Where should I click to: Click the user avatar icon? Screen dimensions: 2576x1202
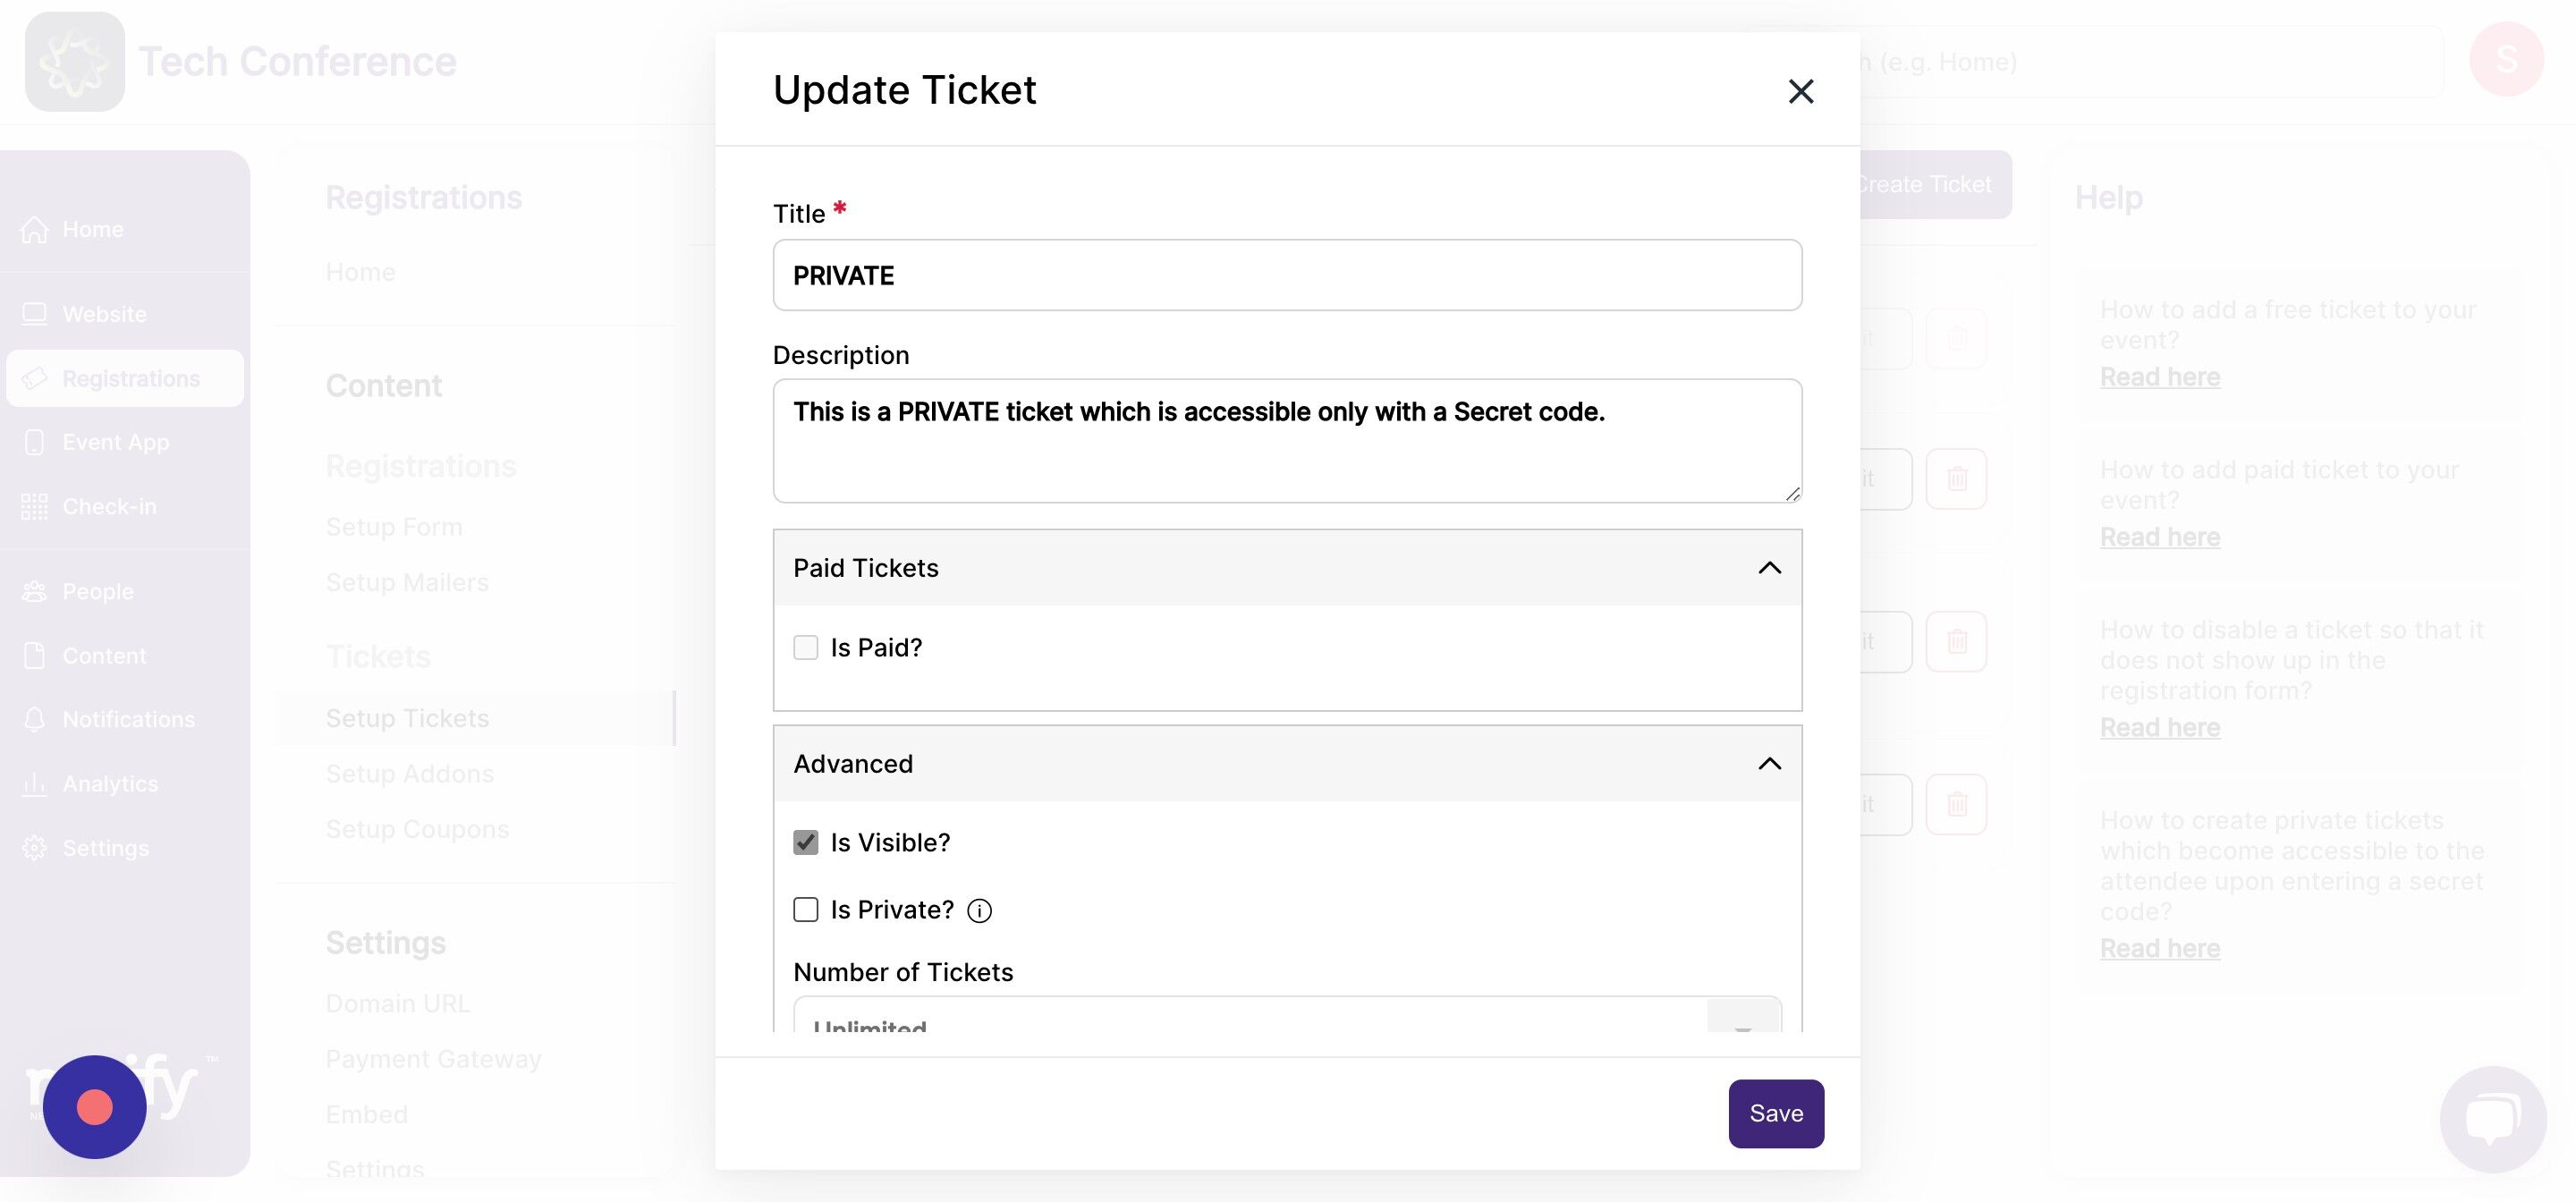2506,60
